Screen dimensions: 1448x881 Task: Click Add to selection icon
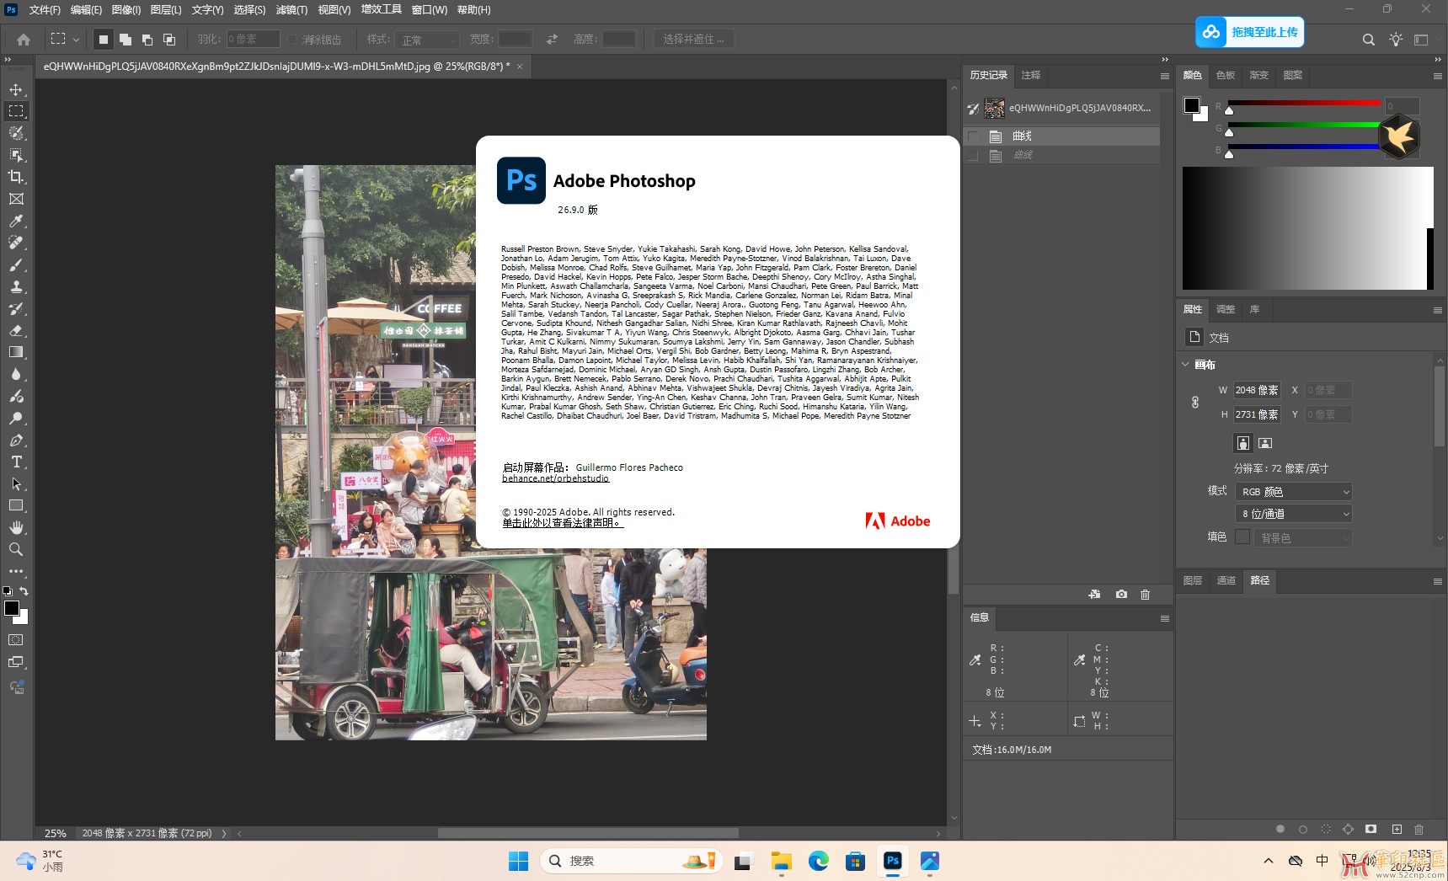[x=126, y=40]
